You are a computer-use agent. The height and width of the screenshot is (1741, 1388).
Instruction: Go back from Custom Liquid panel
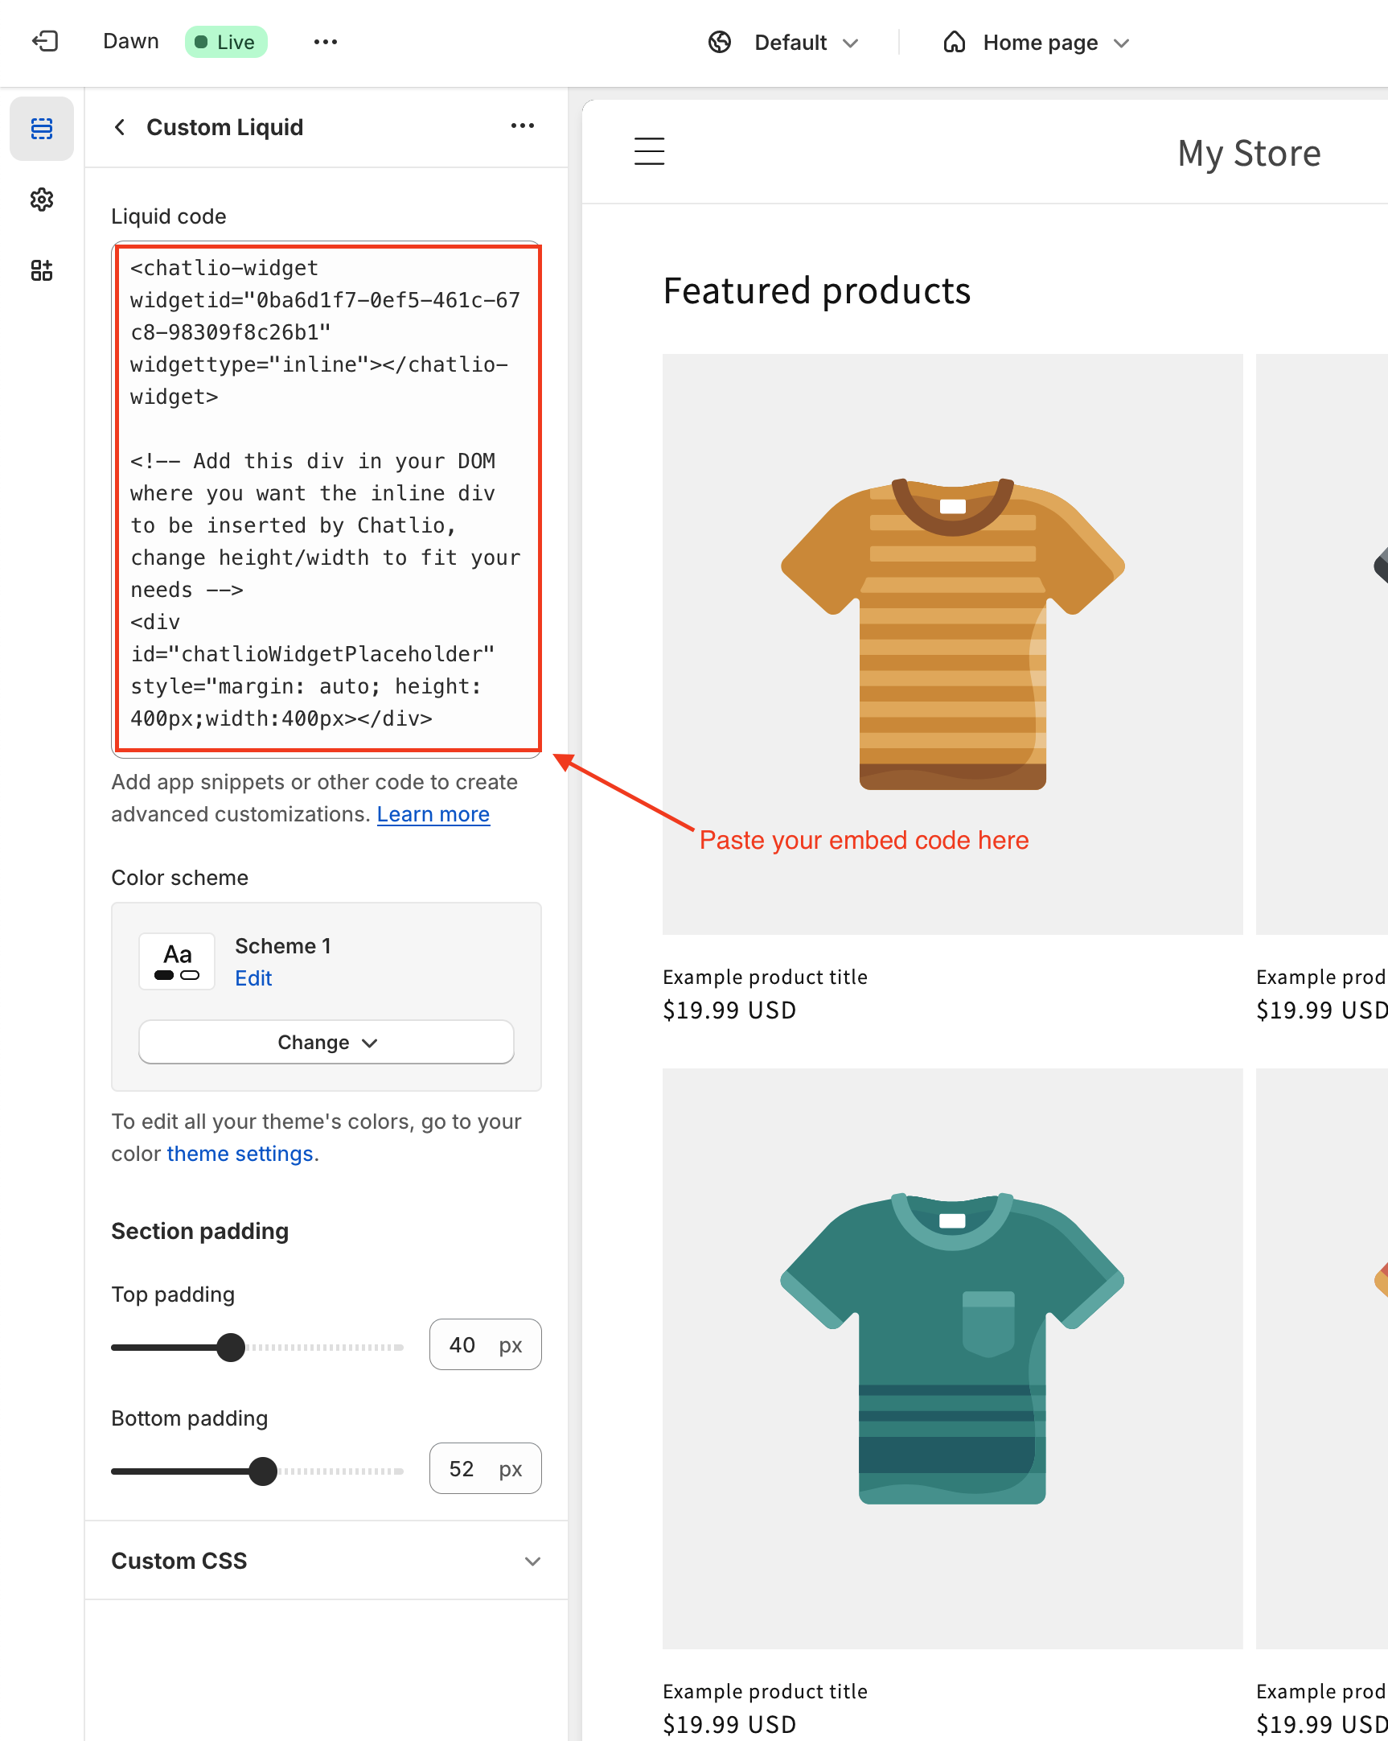(121, 127)
